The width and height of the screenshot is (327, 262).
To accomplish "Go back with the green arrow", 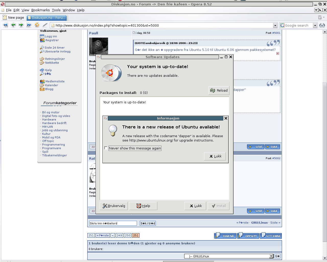I will 13,25.
